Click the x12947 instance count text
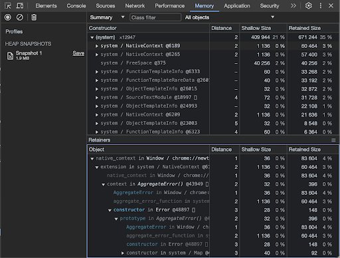Viewport: 340px width, 258px height. [127, 37]
